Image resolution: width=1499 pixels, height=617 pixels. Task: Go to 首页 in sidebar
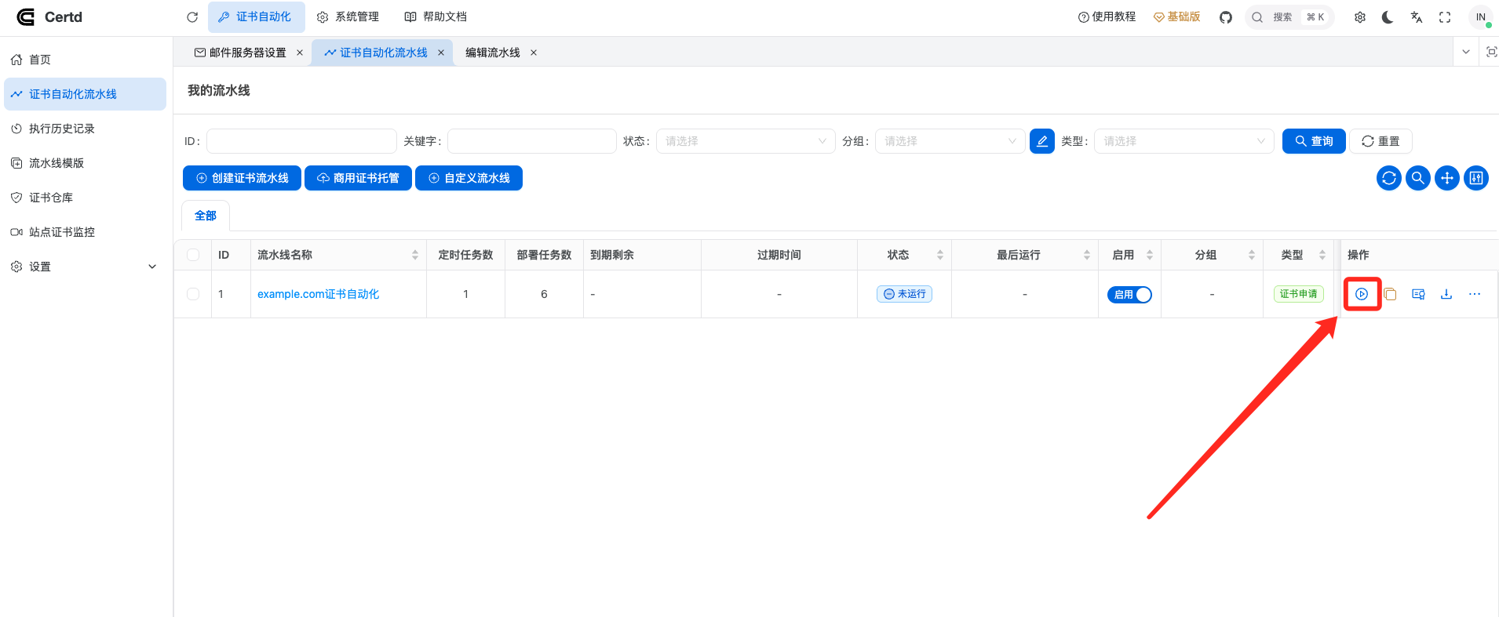[85, 60]
